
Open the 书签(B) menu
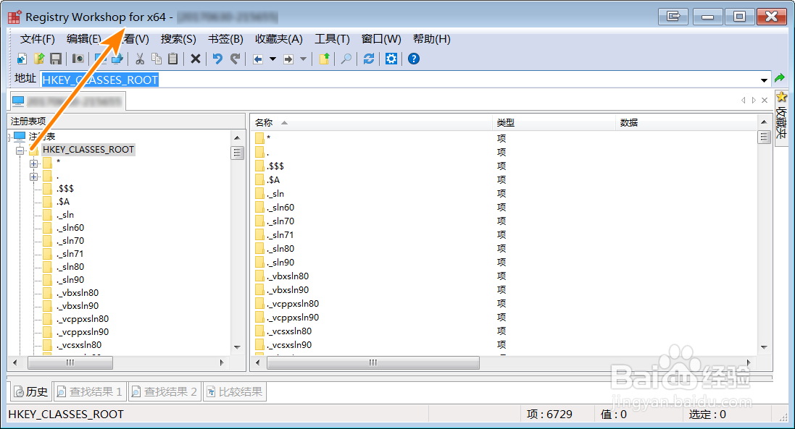pos(225,39)
